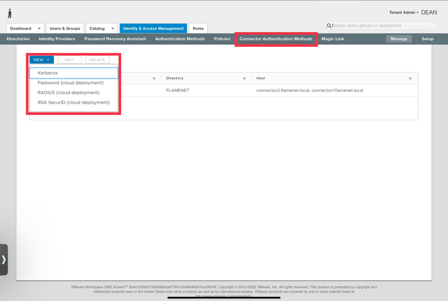The width and height of the screenshot is (448, 301).
Task: Expand the left side panel arrow
Action: click(4, 260)
